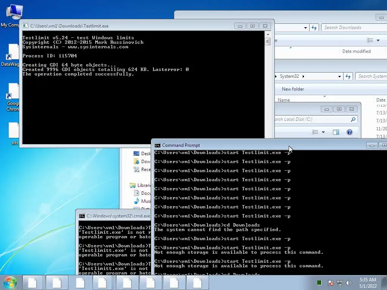The width and height of the screenshot is (387, 290).
Task: Click 'The system cannot find the path specified.'
Action: click(x=218, y=230)
